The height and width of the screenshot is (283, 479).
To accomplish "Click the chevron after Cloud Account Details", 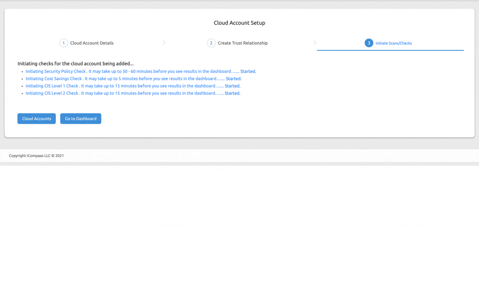I will pyautogui.click(x=164, y=43).
